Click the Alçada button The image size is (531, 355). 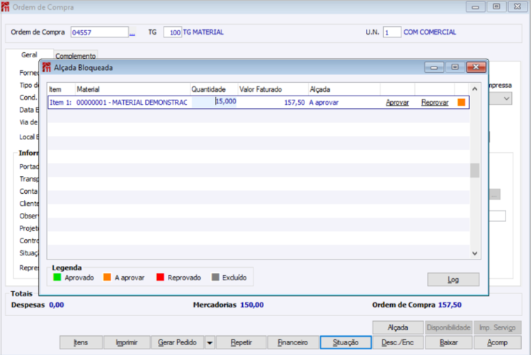click(x=398, y=327)
